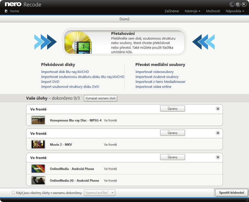Image resolution: width=249 pixels, height=202 pixels.
Task: Click Úpravy for the OnlineMedia job
Action: (x=172, y=157)
